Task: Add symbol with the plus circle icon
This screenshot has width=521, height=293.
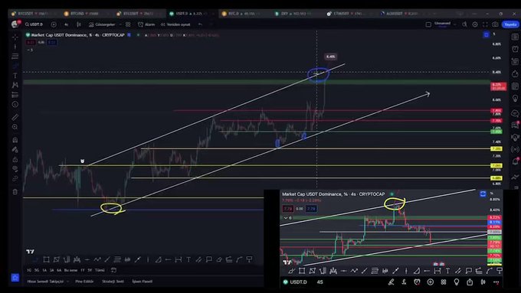Action: 54,24
